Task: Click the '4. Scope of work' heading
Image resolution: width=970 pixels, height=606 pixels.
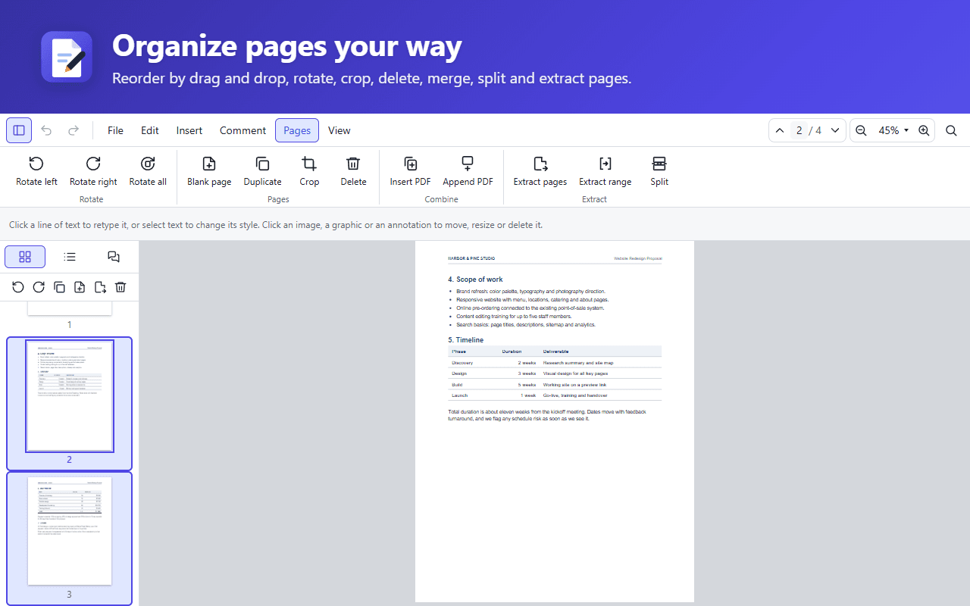Action: pos(475,280)
